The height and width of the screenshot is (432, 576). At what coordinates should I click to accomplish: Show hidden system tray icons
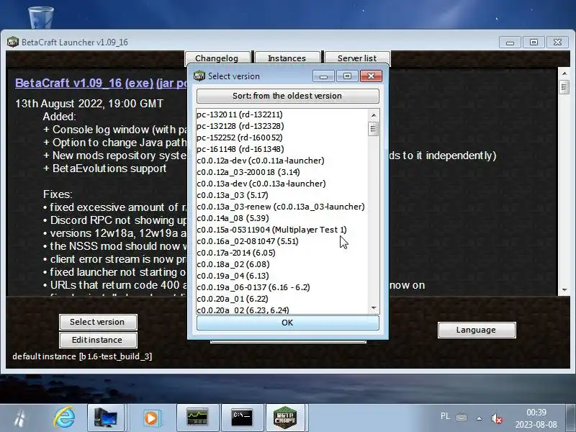point(479,418)
